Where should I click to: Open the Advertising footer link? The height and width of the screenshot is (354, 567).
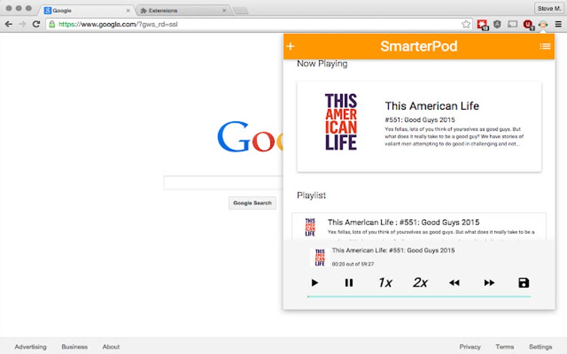pos(31,346)
